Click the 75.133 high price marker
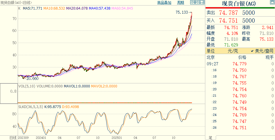Viewport: 275px width, 140px height. pos(182,12)
